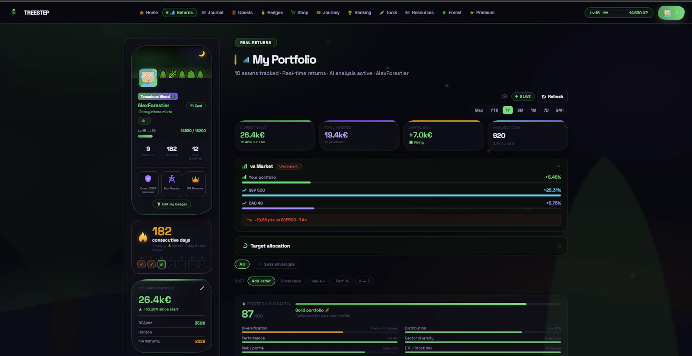Toggle Thursday streak box, the first empty one
This screenshot has width=692, height=356.
(172, 264)
